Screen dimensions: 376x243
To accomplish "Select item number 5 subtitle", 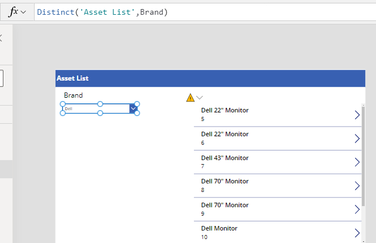I will tap(202, 119).
